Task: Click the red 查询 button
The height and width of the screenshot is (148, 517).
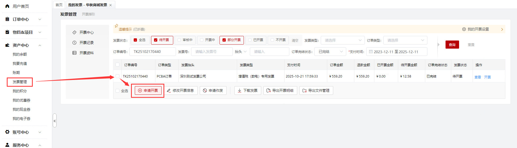Action: 452,45
